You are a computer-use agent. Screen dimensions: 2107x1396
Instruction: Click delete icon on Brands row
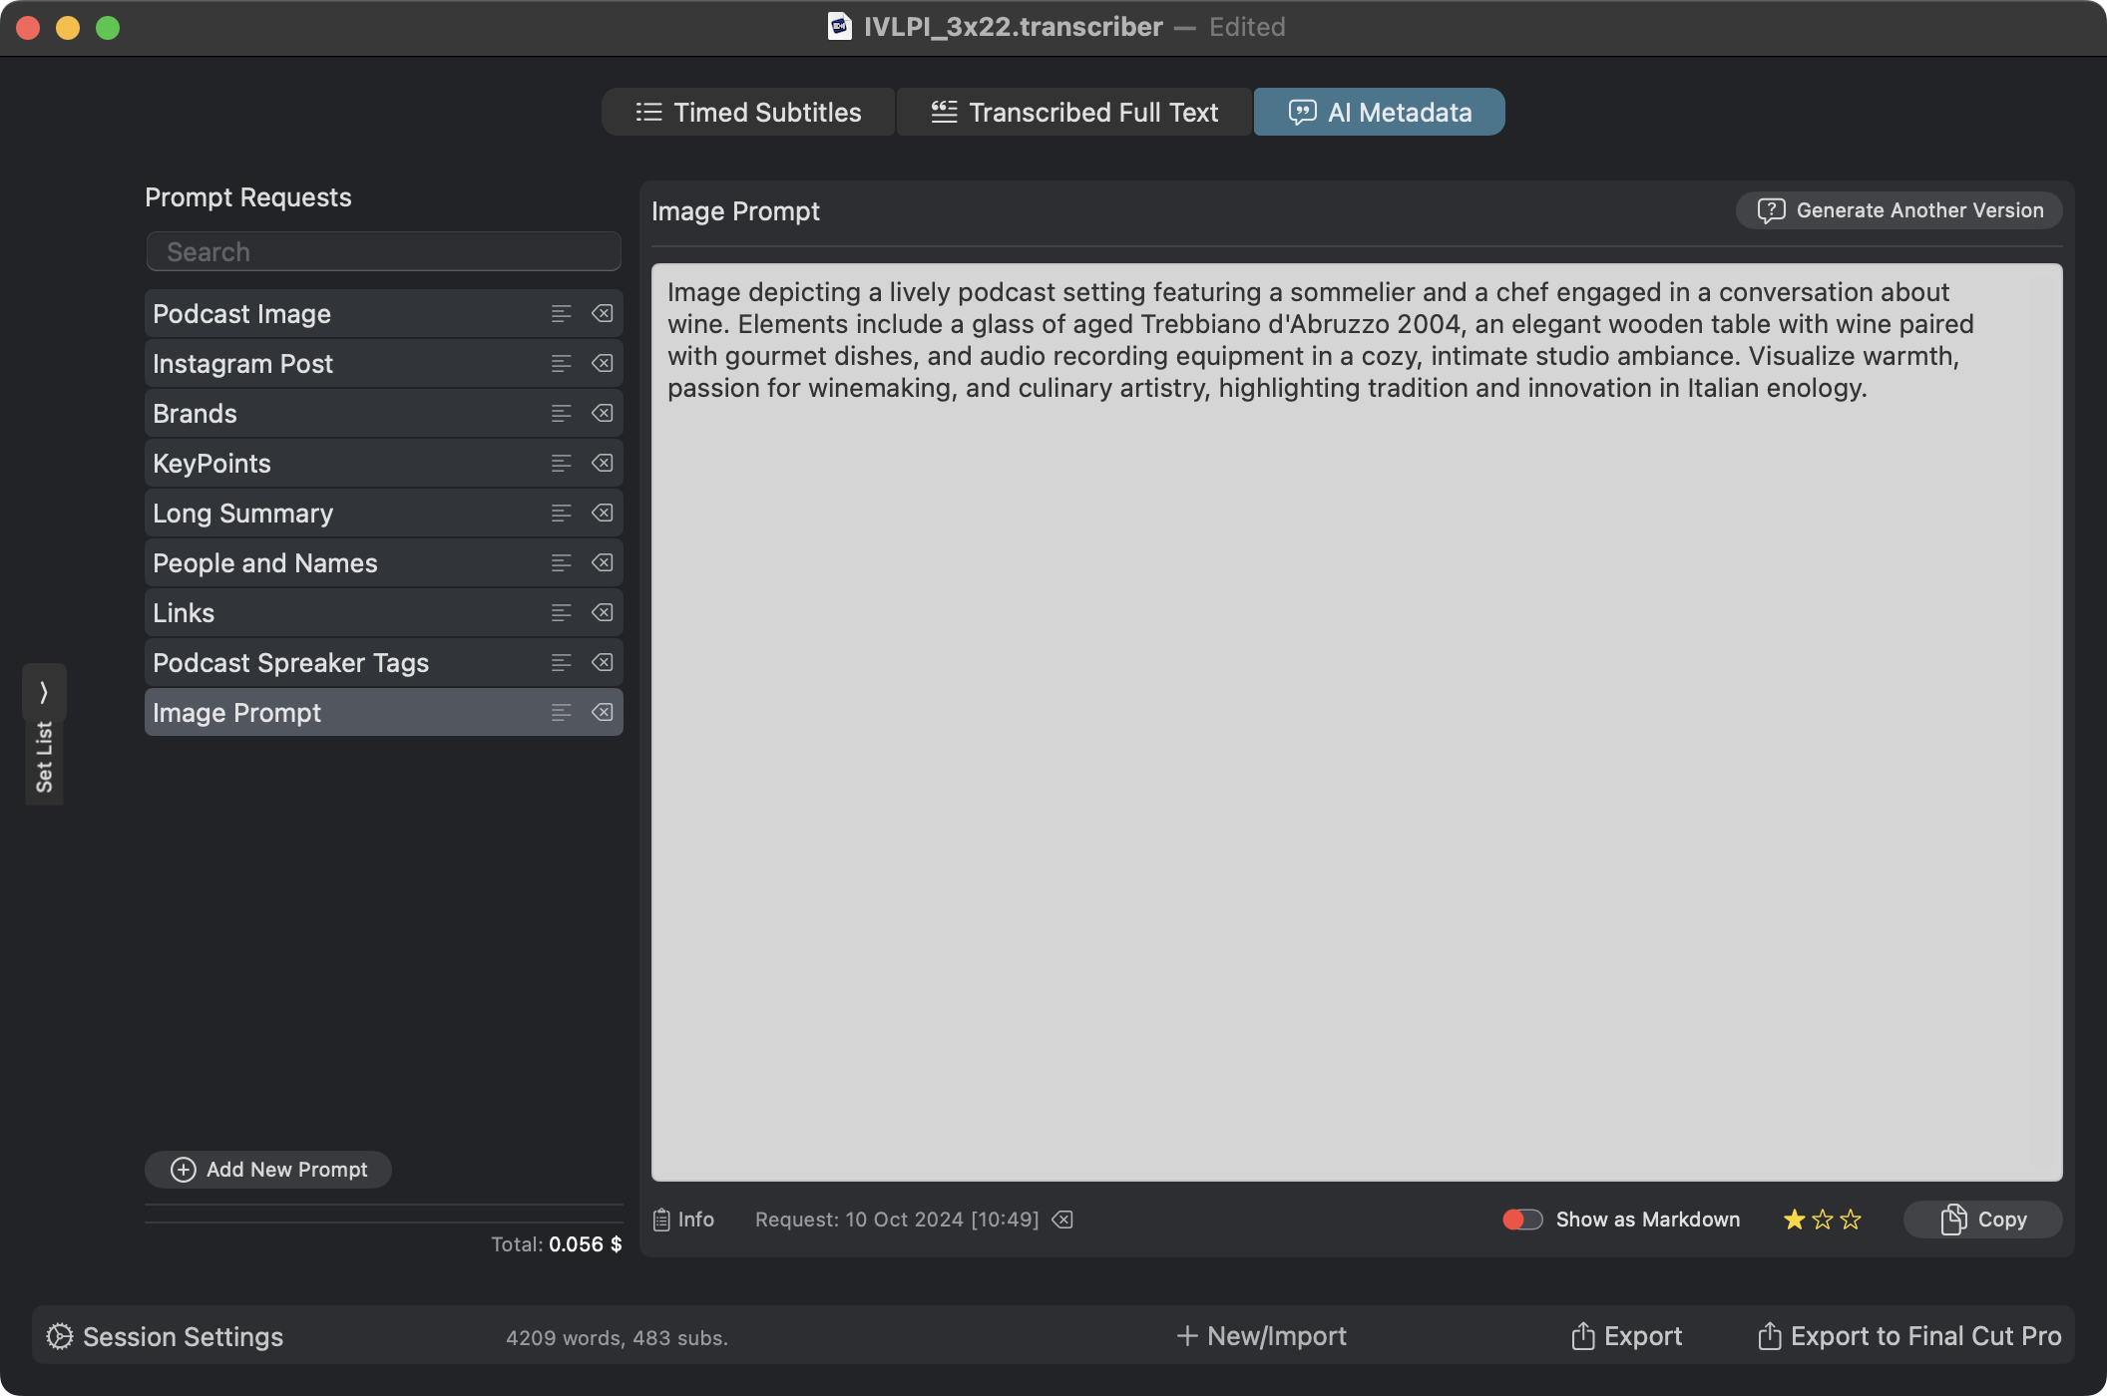pyautogui.click(x=602, y=414)
